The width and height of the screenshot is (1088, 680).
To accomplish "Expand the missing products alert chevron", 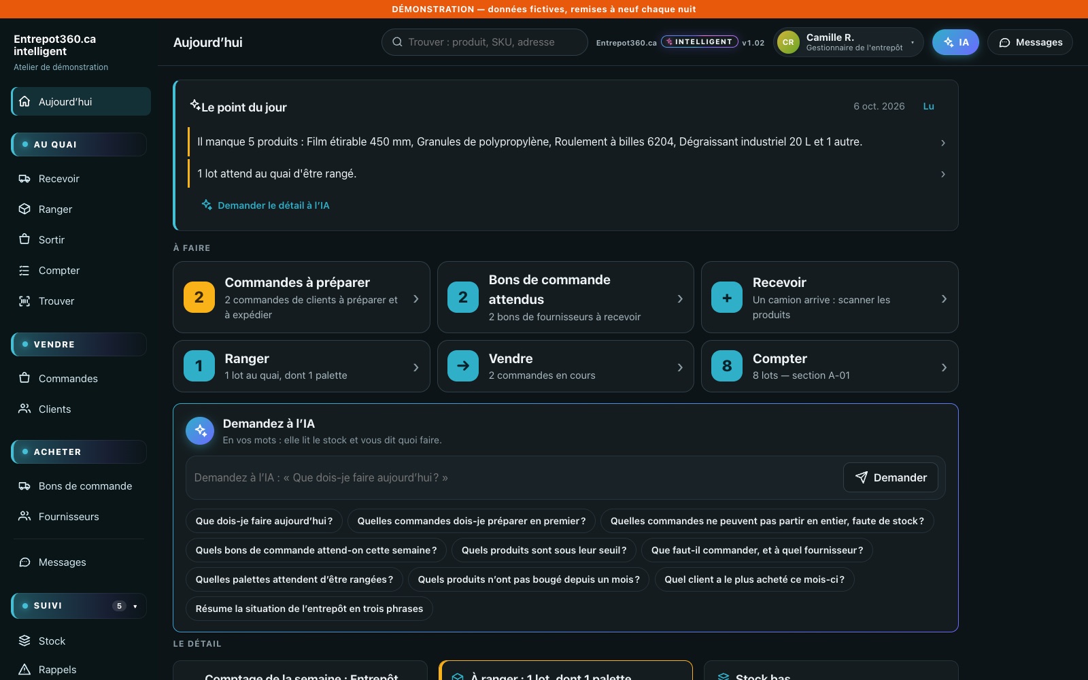I will tap(943, 143).
